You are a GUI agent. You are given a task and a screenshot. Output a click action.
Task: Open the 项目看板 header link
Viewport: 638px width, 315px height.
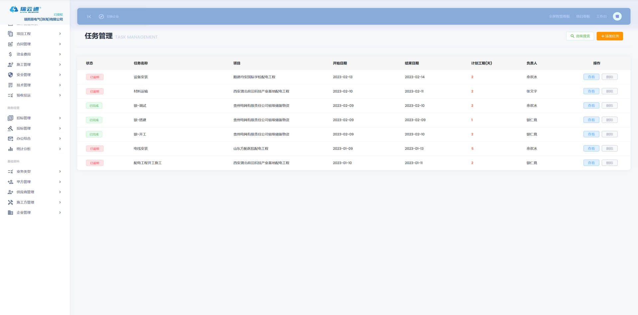[x=583, y=17]
